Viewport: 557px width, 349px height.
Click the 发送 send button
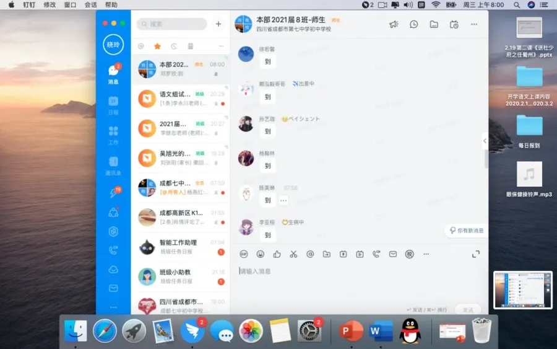pos(467,309)
